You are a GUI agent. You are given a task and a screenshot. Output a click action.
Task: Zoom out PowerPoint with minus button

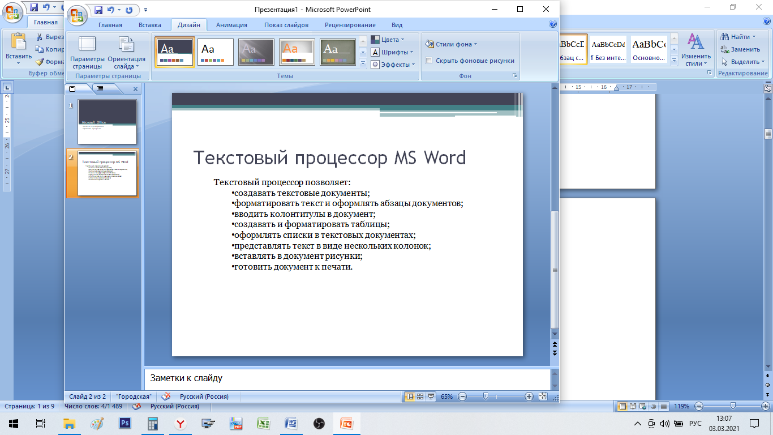[462, 396]
